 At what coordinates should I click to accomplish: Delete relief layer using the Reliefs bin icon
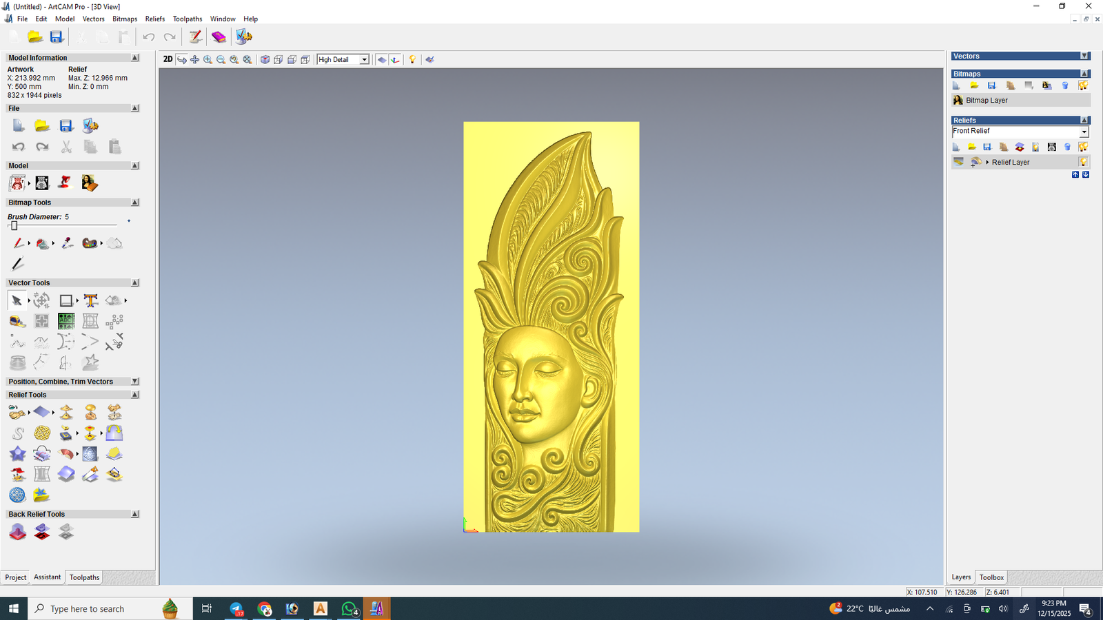click(x=1067, y=147)
